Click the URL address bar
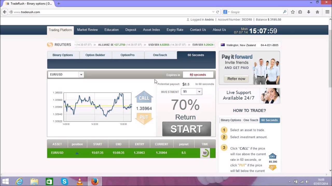This screenshot has width=332, height=186. [x=112, y=12]
